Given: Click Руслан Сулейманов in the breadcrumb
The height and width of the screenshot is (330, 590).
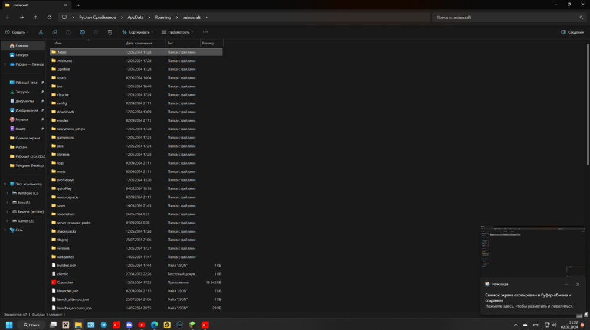Looking at the screenshot, I should [97, 17].
